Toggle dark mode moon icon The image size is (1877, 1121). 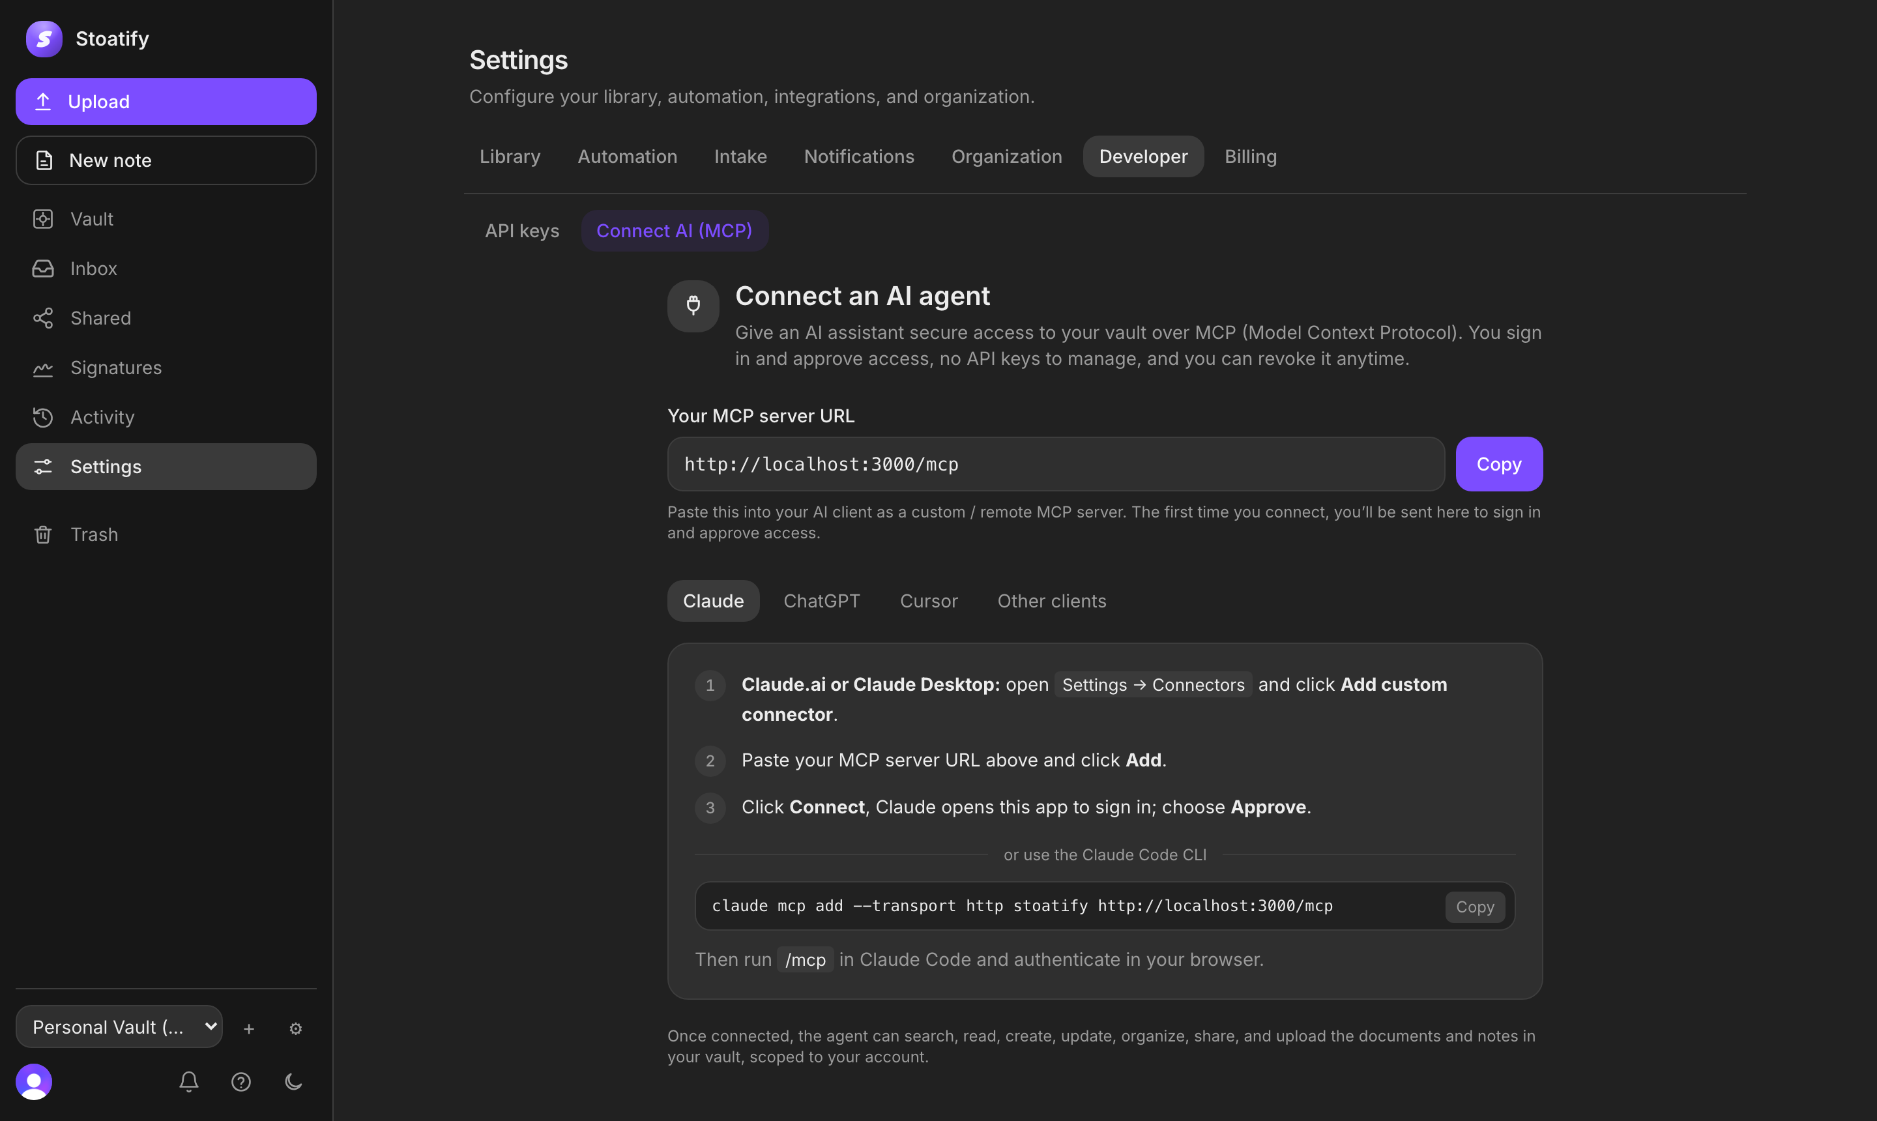coord(294,1082)
